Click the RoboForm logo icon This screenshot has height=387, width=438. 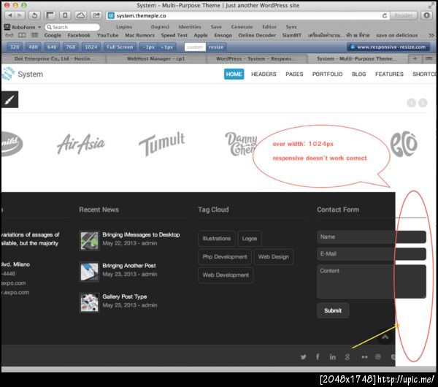[x=7, y=27]
